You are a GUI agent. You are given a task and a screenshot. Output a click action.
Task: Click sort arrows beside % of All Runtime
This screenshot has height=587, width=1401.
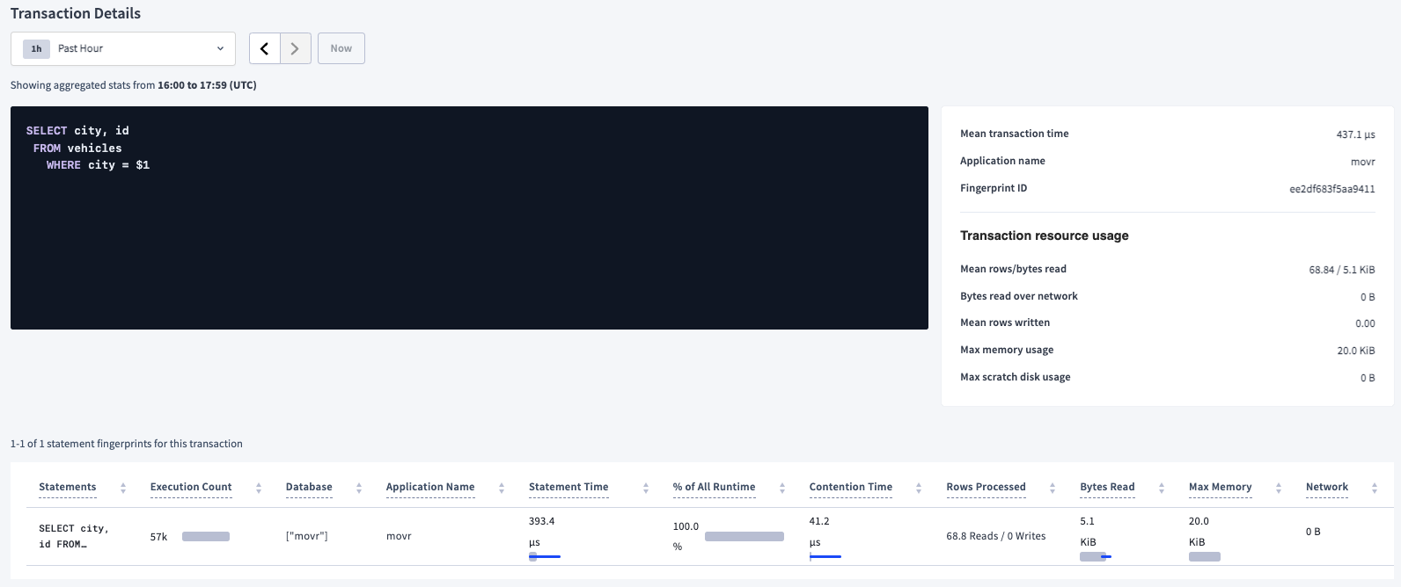tap(782, 488)
